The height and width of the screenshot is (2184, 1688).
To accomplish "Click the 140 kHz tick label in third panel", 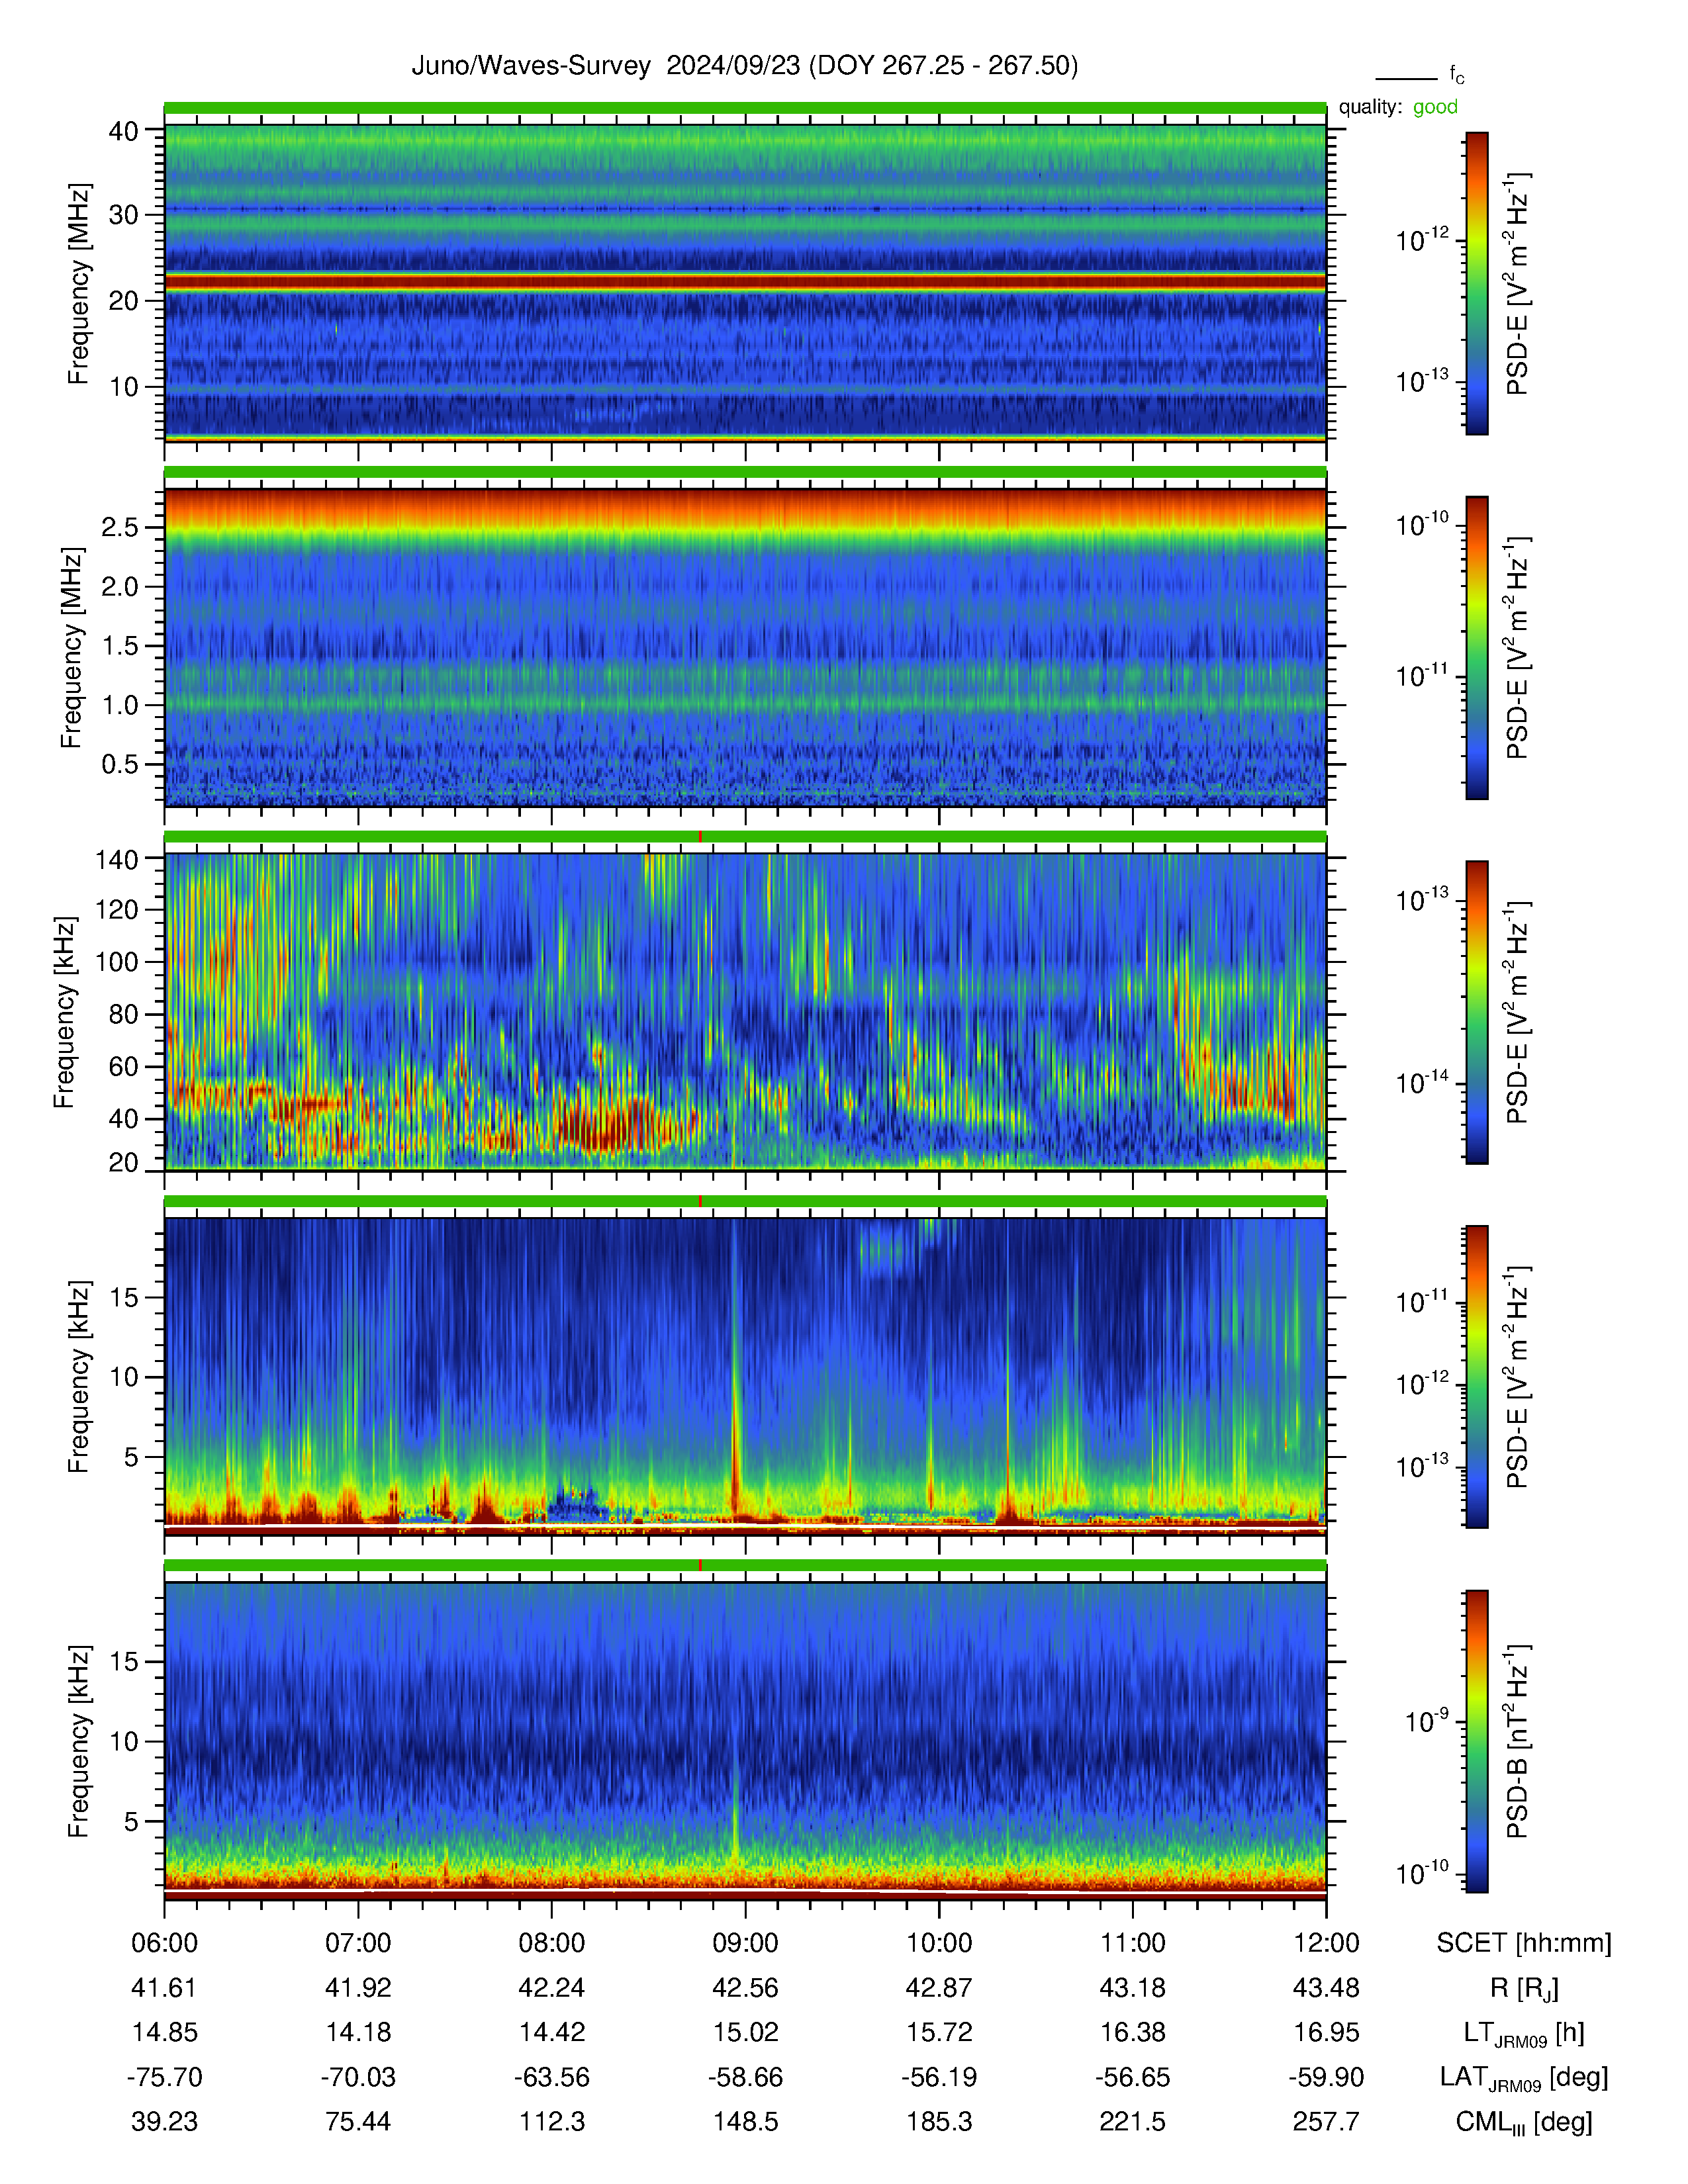I will coord(116,859).
